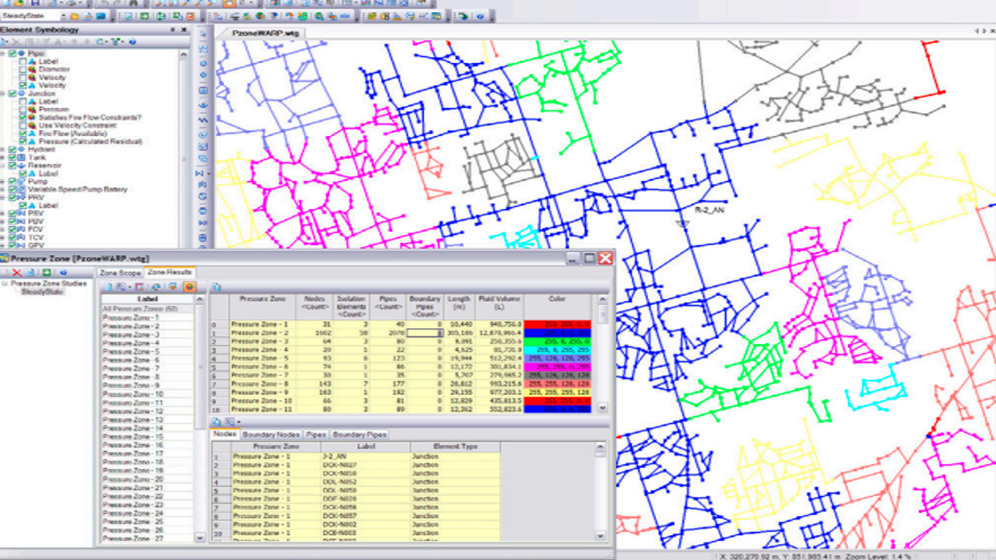Open the SteadyState scenario dropdown

[61, 16]
